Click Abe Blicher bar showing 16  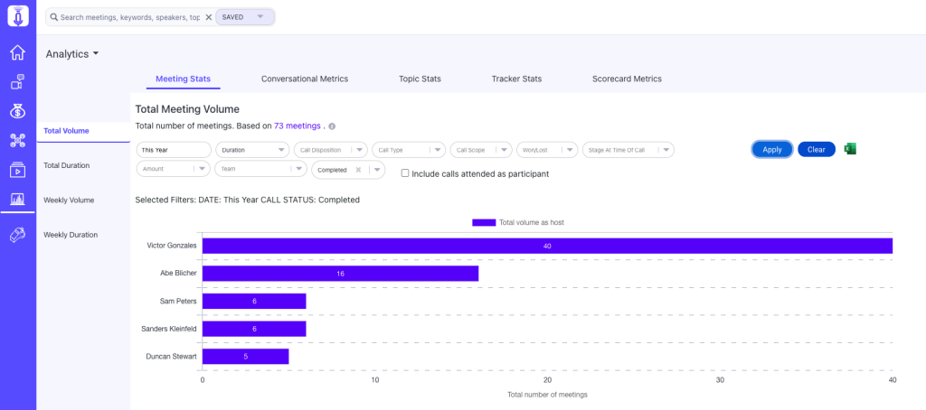(340, 274)
